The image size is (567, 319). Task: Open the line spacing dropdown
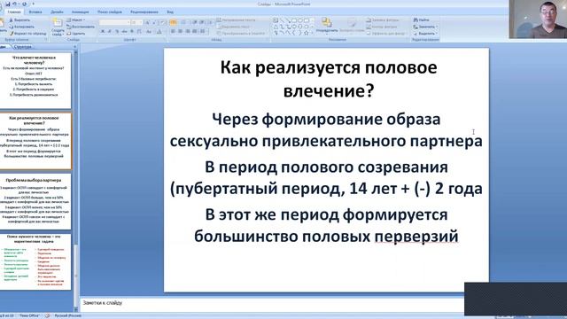(x=210, y=22)
